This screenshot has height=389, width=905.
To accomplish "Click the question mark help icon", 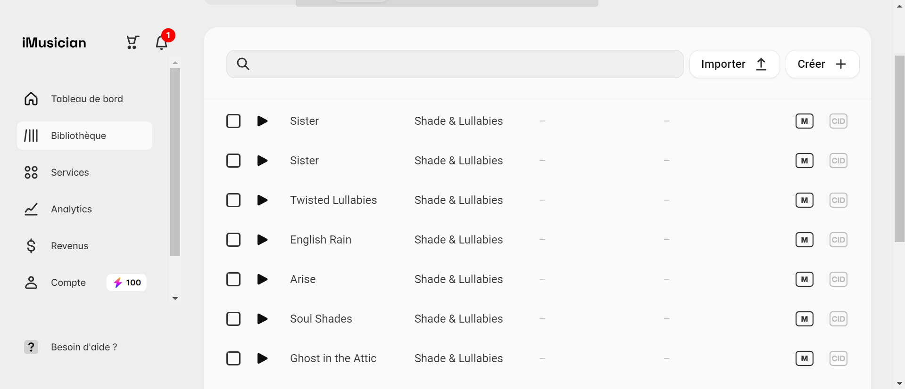I will (x=31, y=347).
